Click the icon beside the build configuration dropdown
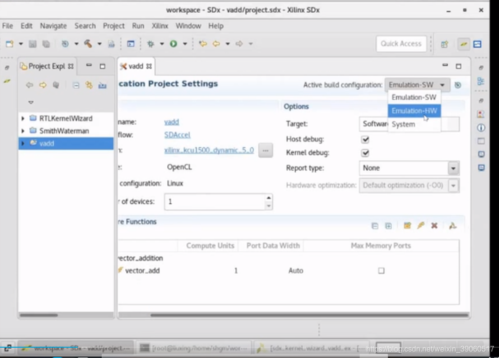 click(x=458, y=85)
